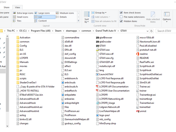Open the Group by dropdown

coord(99,13)
